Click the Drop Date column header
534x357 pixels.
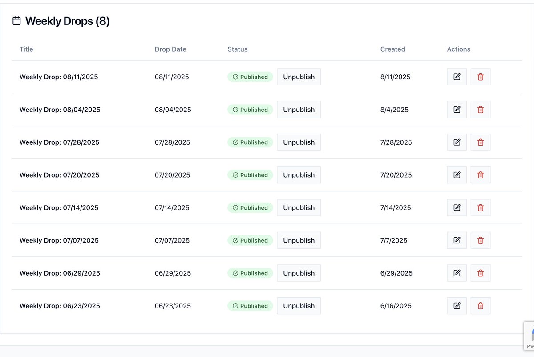coord(170,49)
